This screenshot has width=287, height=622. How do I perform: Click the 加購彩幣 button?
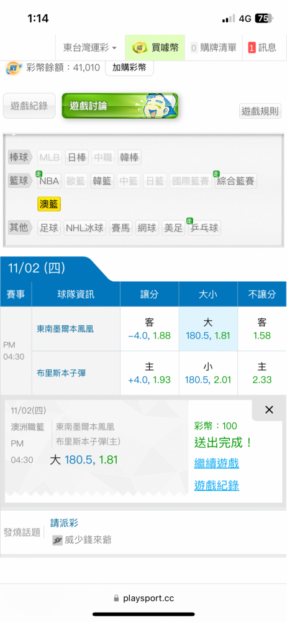[129, 68]
